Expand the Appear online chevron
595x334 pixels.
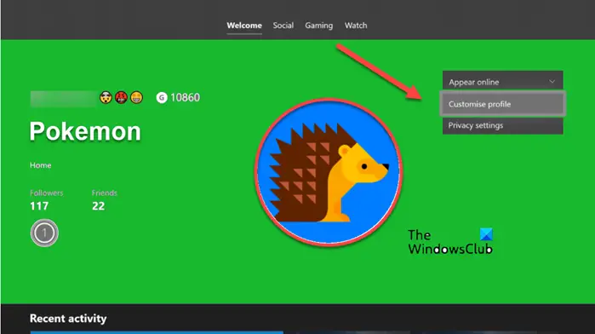click(552, 82)
